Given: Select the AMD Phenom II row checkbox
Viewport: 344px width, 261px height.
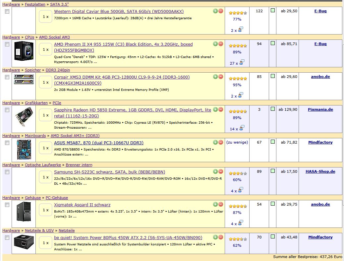Looking at the screenshot, I should 7,44.
